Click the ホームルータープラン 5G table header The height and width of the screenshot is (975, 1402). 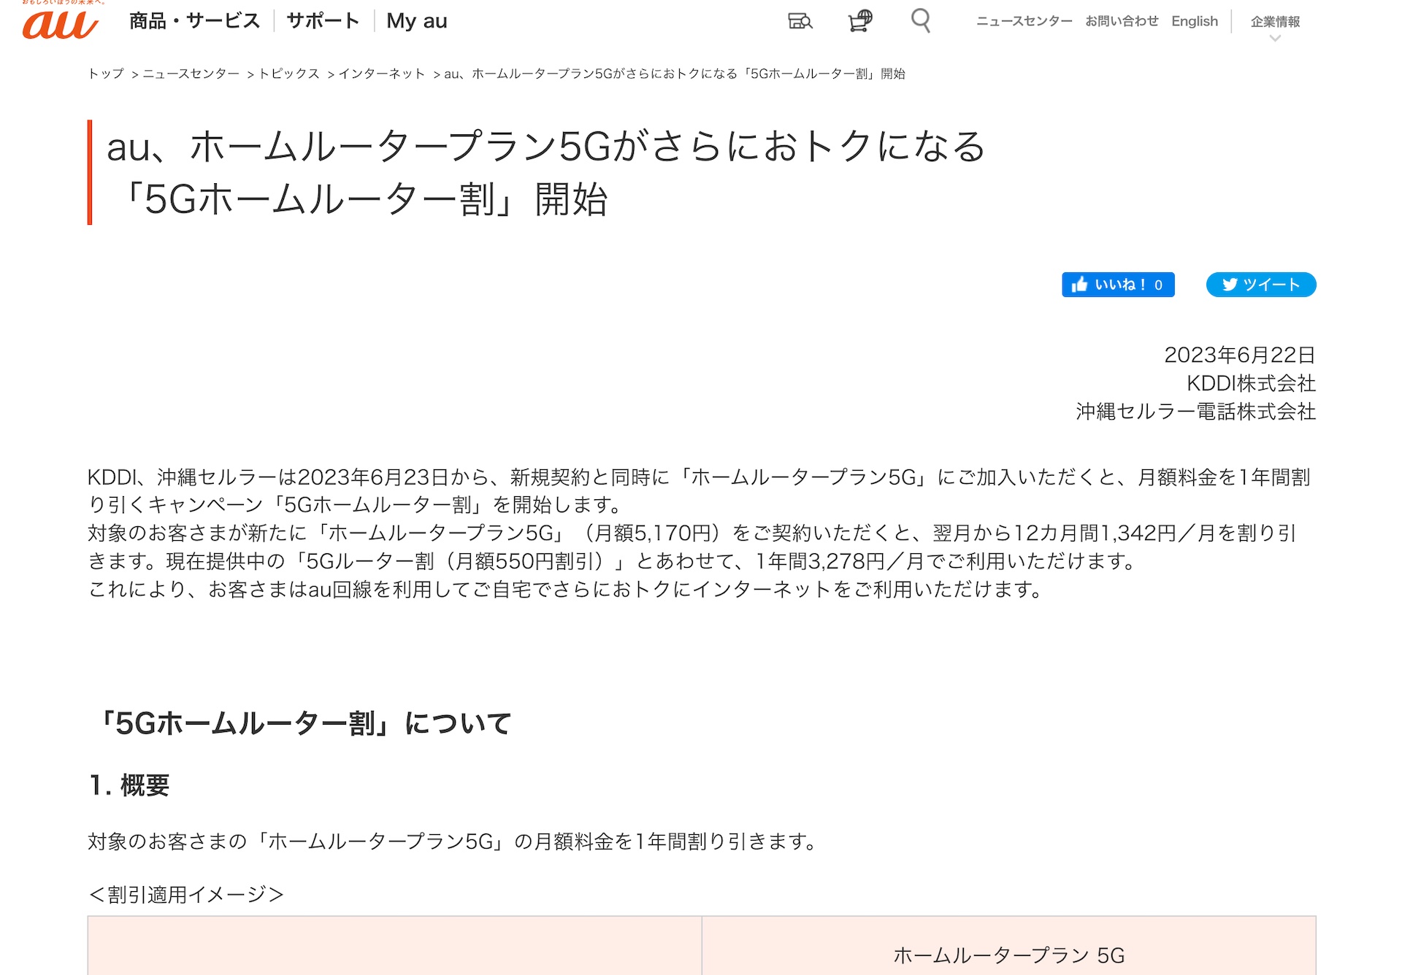1008,955
